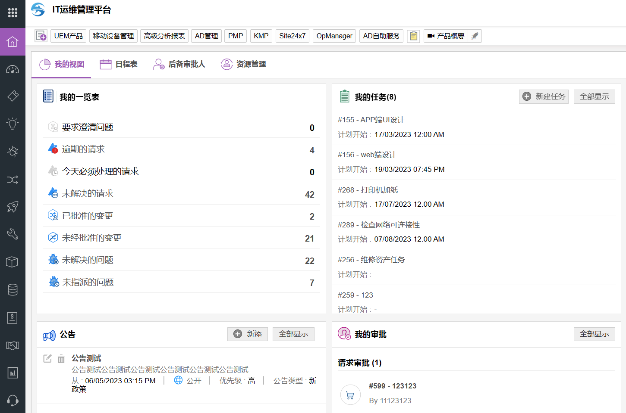
Task: Delete the 公告测试 announcement via trash icon
Action: [x=61, y=359]
